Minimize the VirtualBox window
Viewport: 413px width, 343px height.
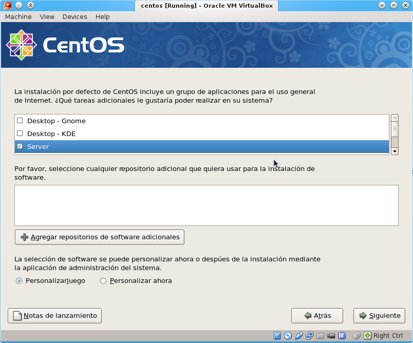(x=382, y=5)
